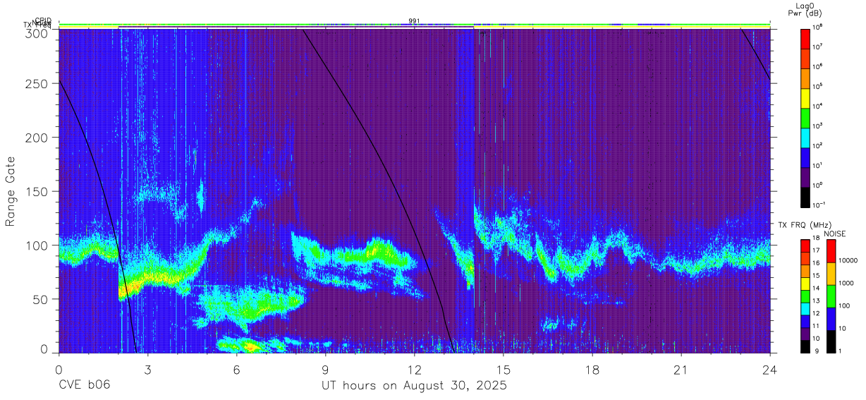The width and height of the screenshot is (866, 400).
Task: Click the x-axis tick label '24'
Action: click(770, 370)
